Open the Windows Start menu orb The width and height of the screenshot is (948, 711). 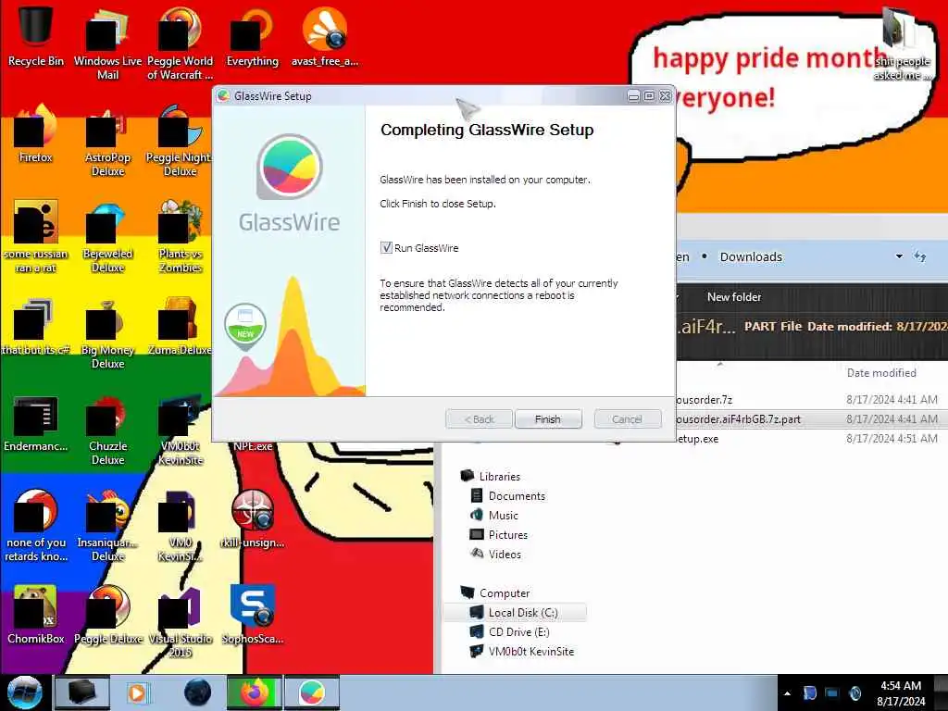(25, 692)
